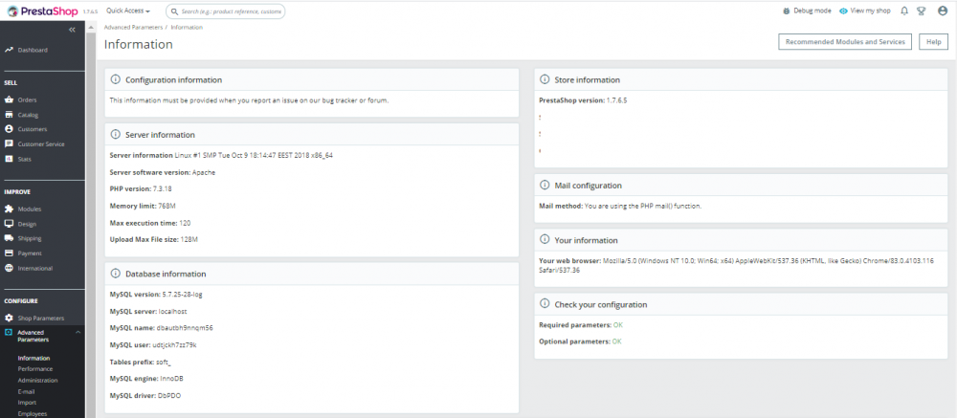Expand the Shop Parameters menu
Viewport: 957px width, 418px height.
tap(40, 318)
